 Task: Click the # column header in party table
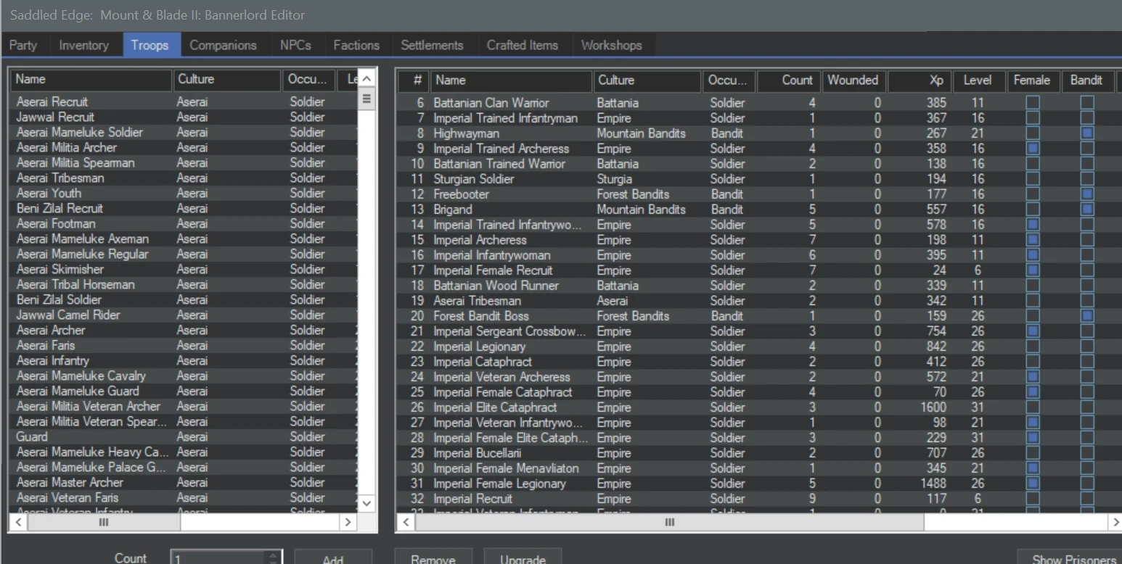[413, 80]
